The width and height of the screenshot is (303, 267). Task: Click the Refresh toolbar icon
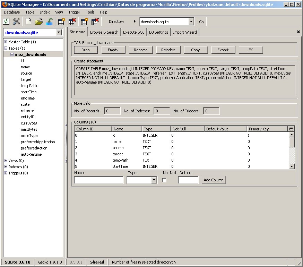coord(6,21)
